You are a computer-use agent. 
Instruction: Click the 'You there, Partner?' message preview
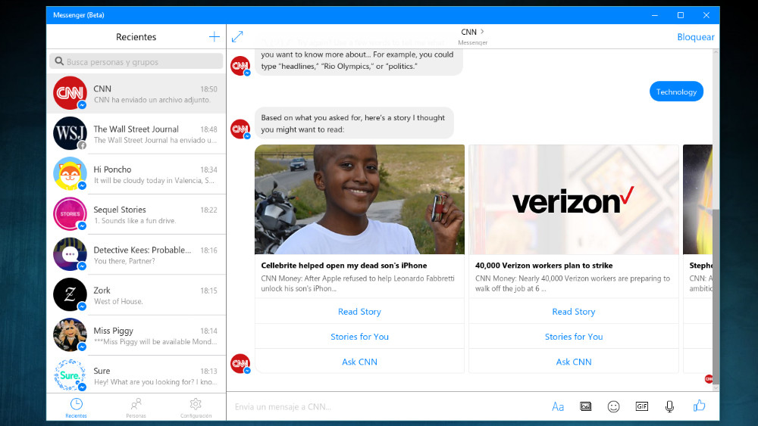click(x=124, y=261)
